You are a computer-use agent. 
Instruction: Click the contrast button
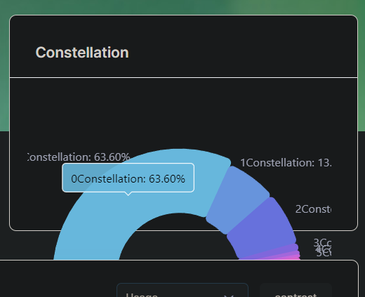click(x=296, y=290)
